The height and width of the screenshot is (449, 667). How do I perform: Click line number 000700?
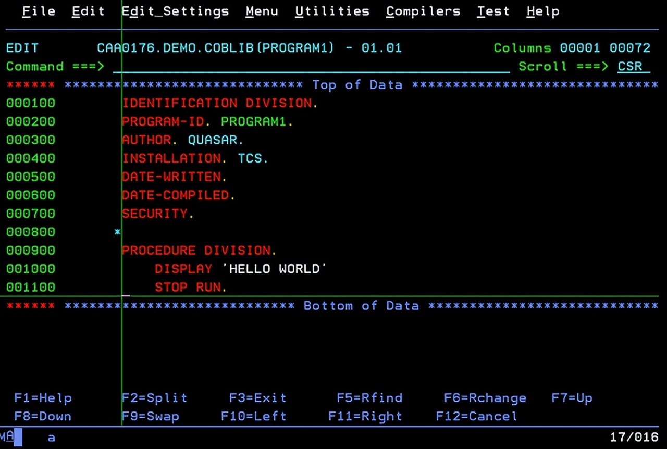point(31,214)
